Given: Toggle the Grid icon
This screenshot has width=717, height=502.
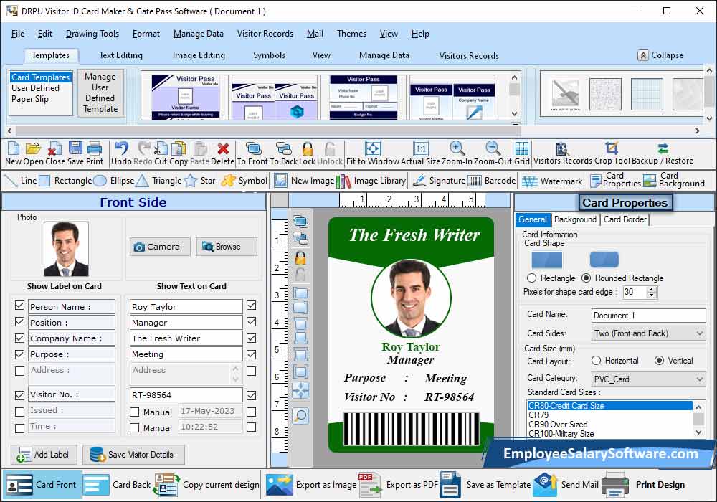Looking at the screenshot, I should point(522,148).
